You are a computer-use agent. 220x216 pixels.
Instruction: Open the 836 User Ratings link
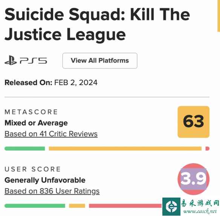(x=52, y=191)
